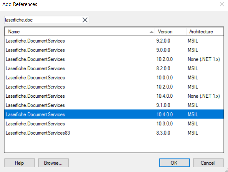Sort by the Name column header

pyautogui.click(x=79, y=32)
